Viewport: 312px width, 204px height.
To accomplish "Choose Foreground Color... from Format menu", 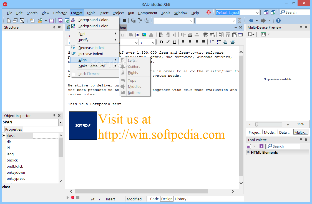I will (x=94, y=20).
